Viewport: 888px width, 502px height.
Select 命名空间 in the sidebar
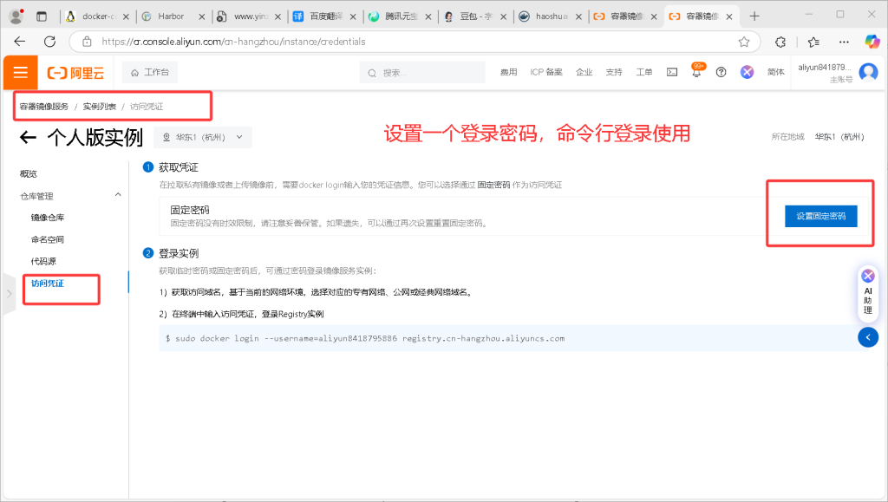point(48,239)
